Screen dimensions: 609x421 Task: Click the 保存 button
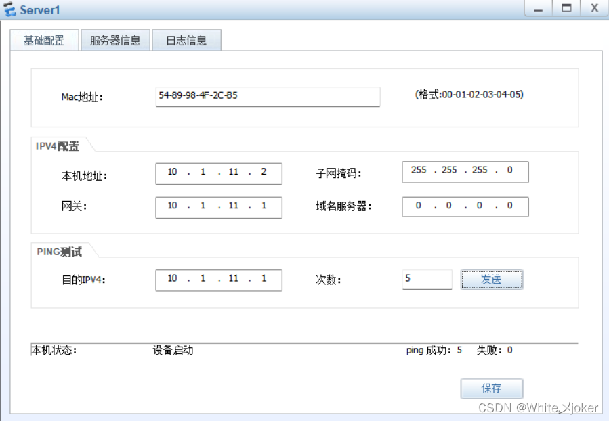[492, 389]
